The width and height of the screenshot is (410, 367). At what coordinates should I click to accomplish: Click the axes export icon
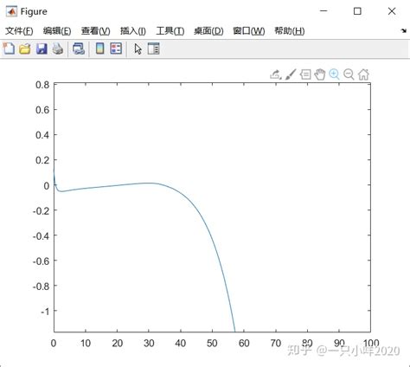pos(276,74)
